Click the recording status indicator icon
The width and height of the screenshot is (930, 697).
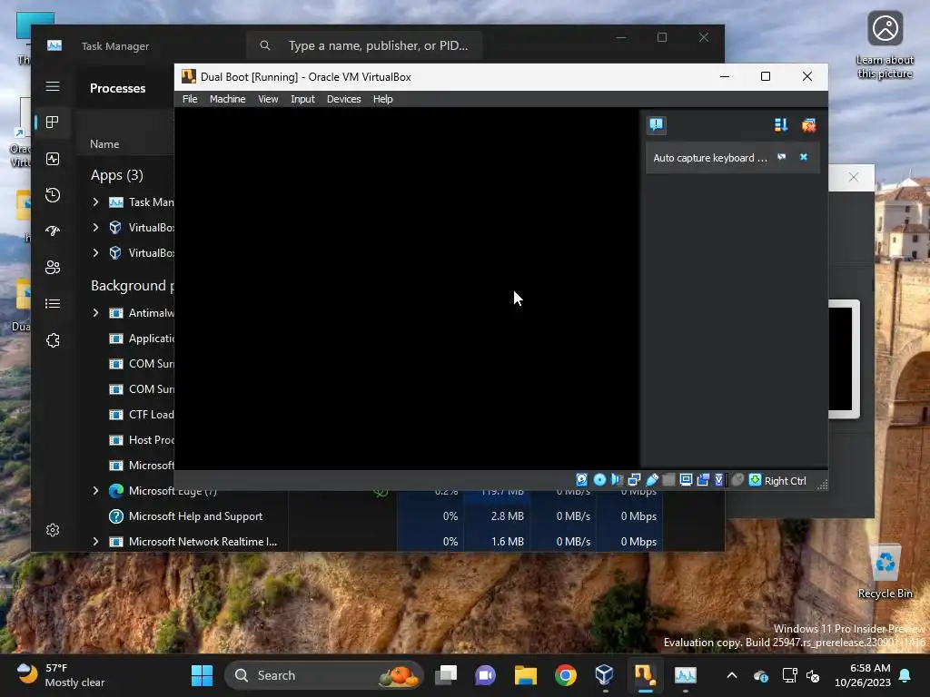point(703,479)
